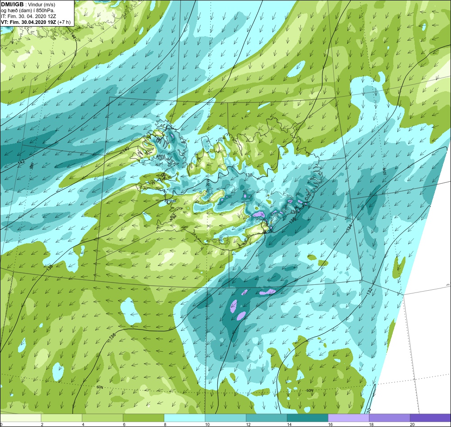The height and width of the screenshot is (427, 451).
Task: Click the left '60N' latitude label
Action: coord(100,387)
